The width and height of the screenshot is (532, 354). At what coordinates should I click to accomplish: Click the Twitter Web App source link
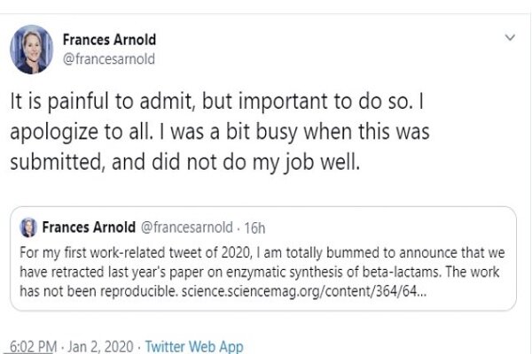(x=194, y=347)
